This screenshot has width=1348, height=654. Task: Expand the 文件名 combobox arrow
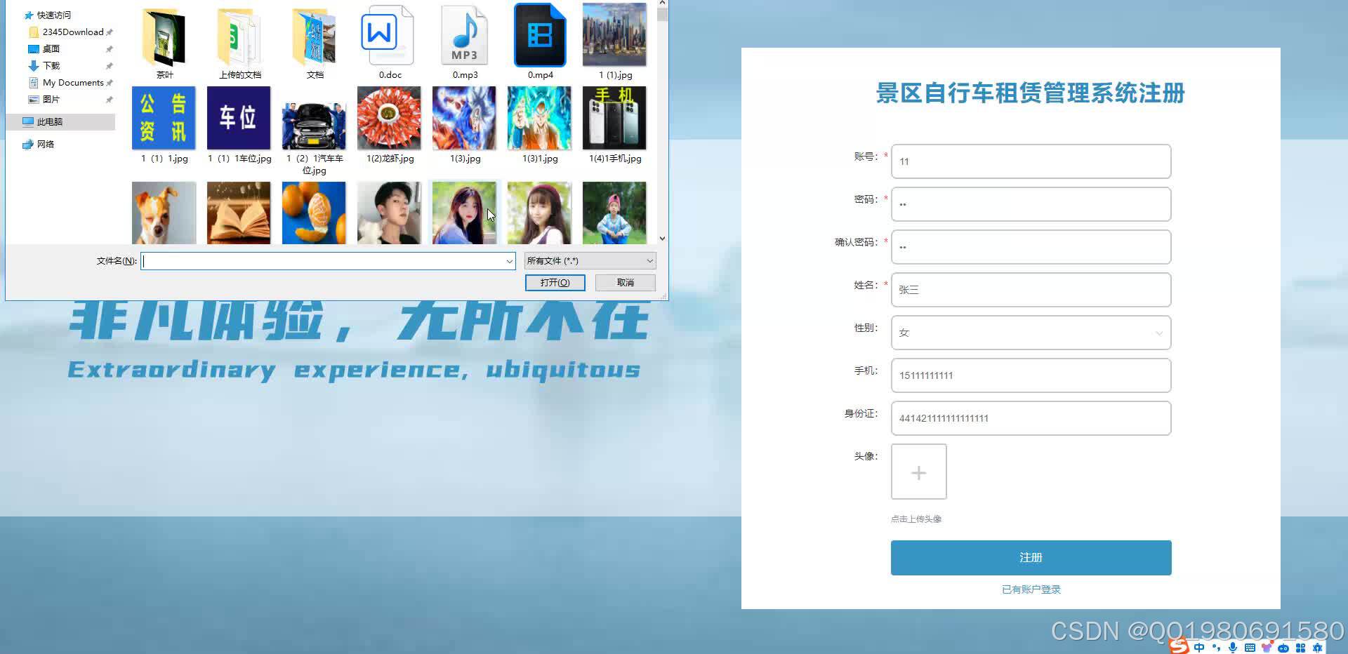click(x=510, y=260)
